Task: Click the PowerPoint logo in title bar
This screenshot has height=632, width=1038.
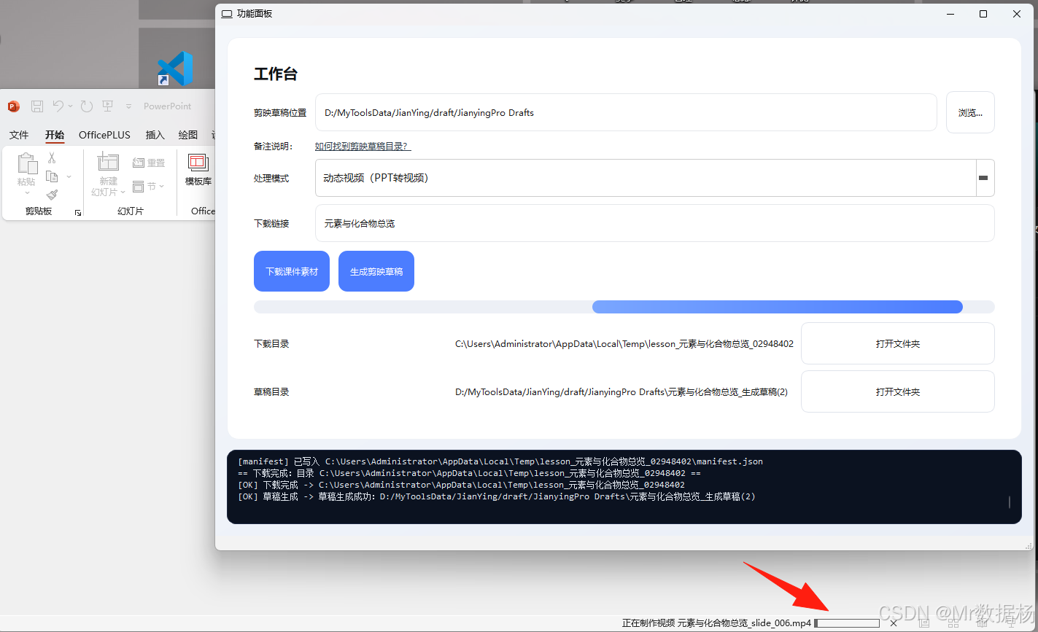Action: point(13,106)
